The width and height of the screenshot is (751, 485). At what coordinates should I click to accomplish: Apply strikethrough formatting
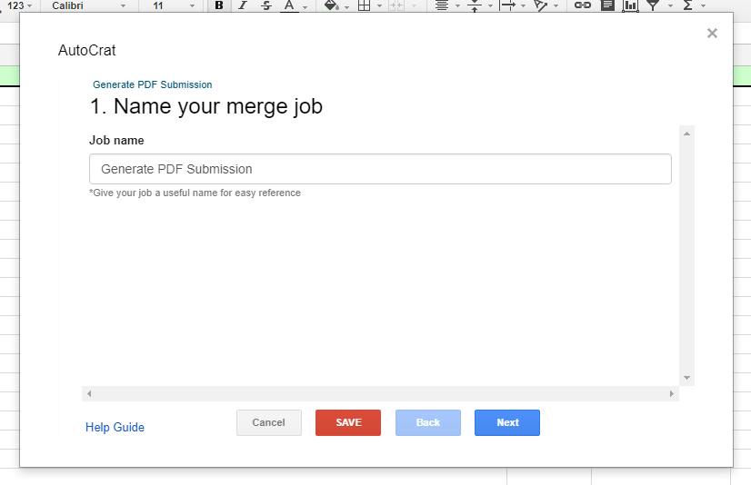coord(265,5)
